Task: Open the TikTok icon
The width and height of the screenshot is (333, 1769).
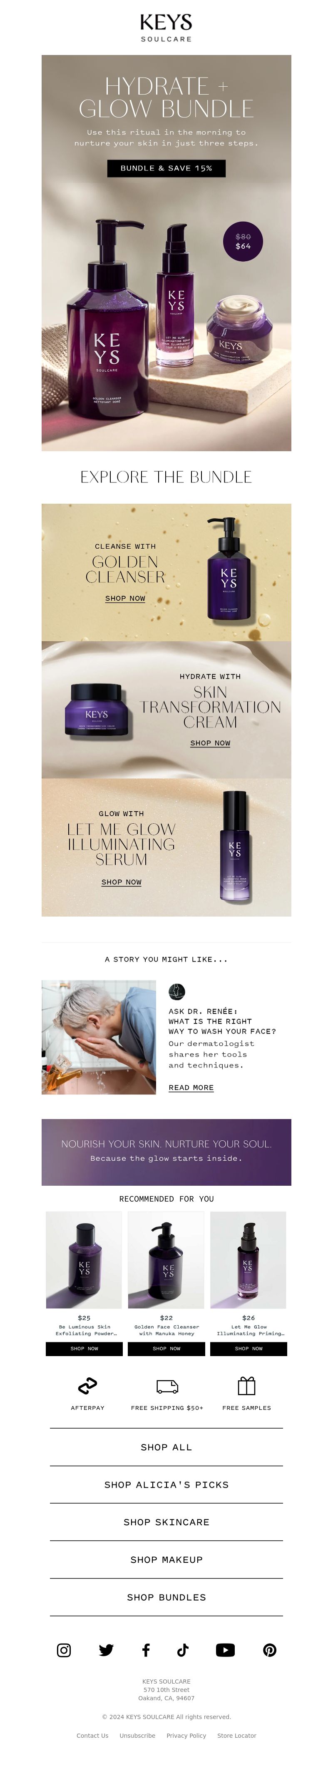Action: coord(183,1650)
